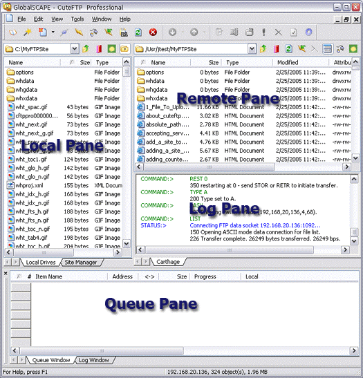Viewport: 363px width, 378px height.
Task: Click the folder icon at local pane toolbar end
Action: point(124,49)
